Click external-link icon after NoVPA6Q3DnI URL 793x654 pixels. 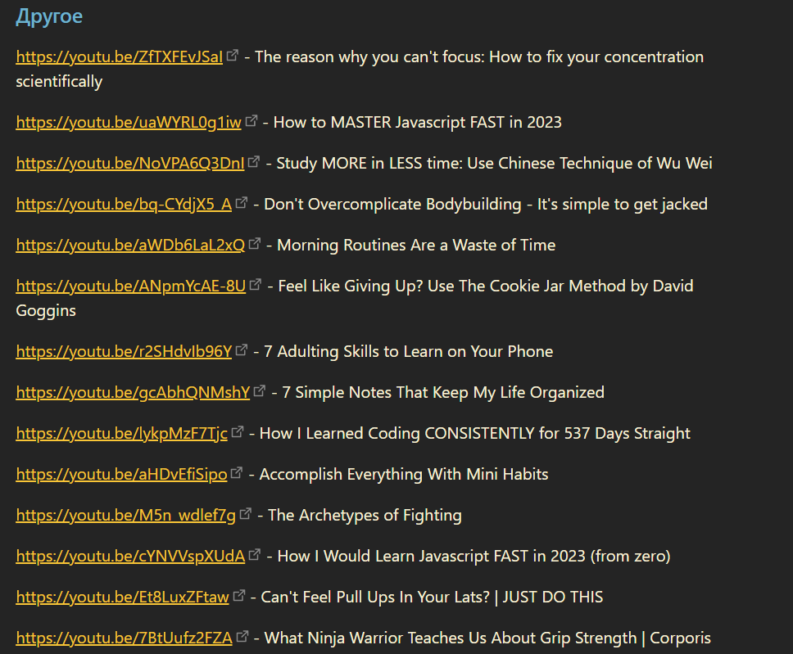pyautogui.click(x=255, y=162)
